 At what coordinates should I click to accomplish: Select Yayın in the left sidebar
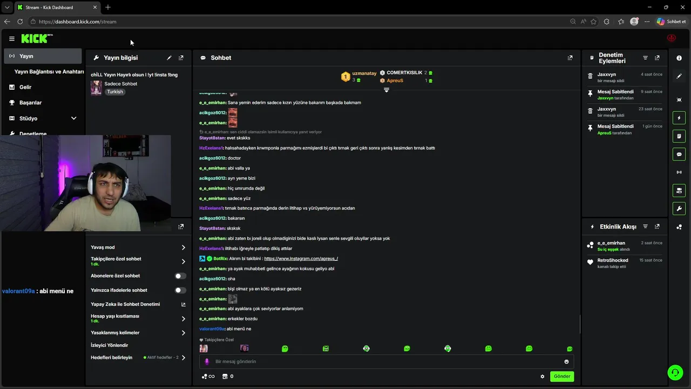click(x=43, y=56)
